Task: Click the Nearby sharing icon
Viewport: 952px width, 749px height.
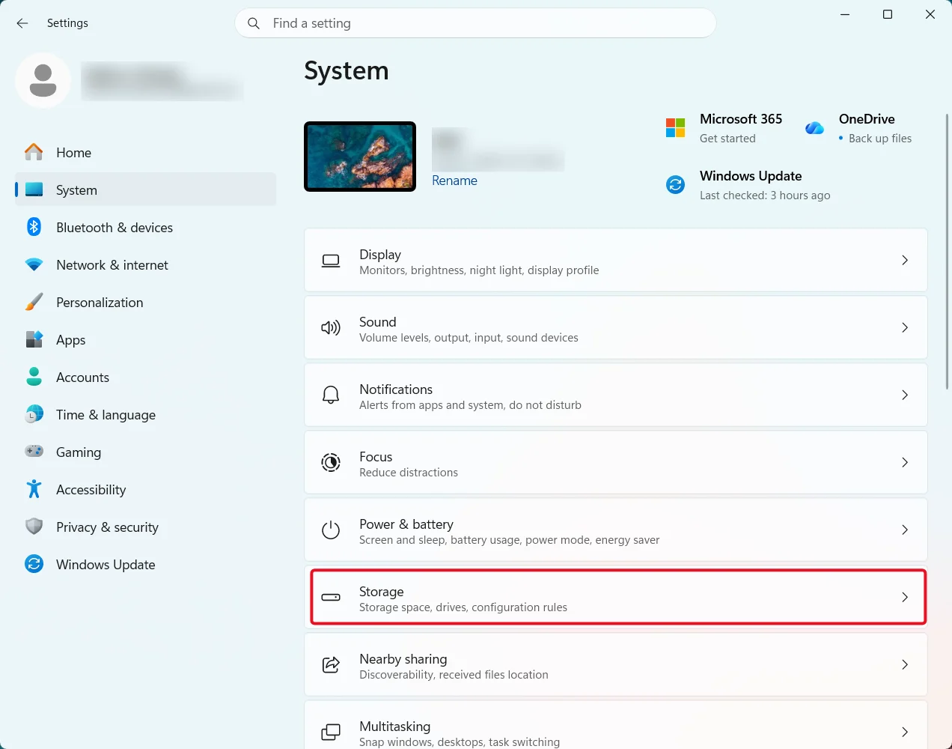Action: [x=331, y=664]
